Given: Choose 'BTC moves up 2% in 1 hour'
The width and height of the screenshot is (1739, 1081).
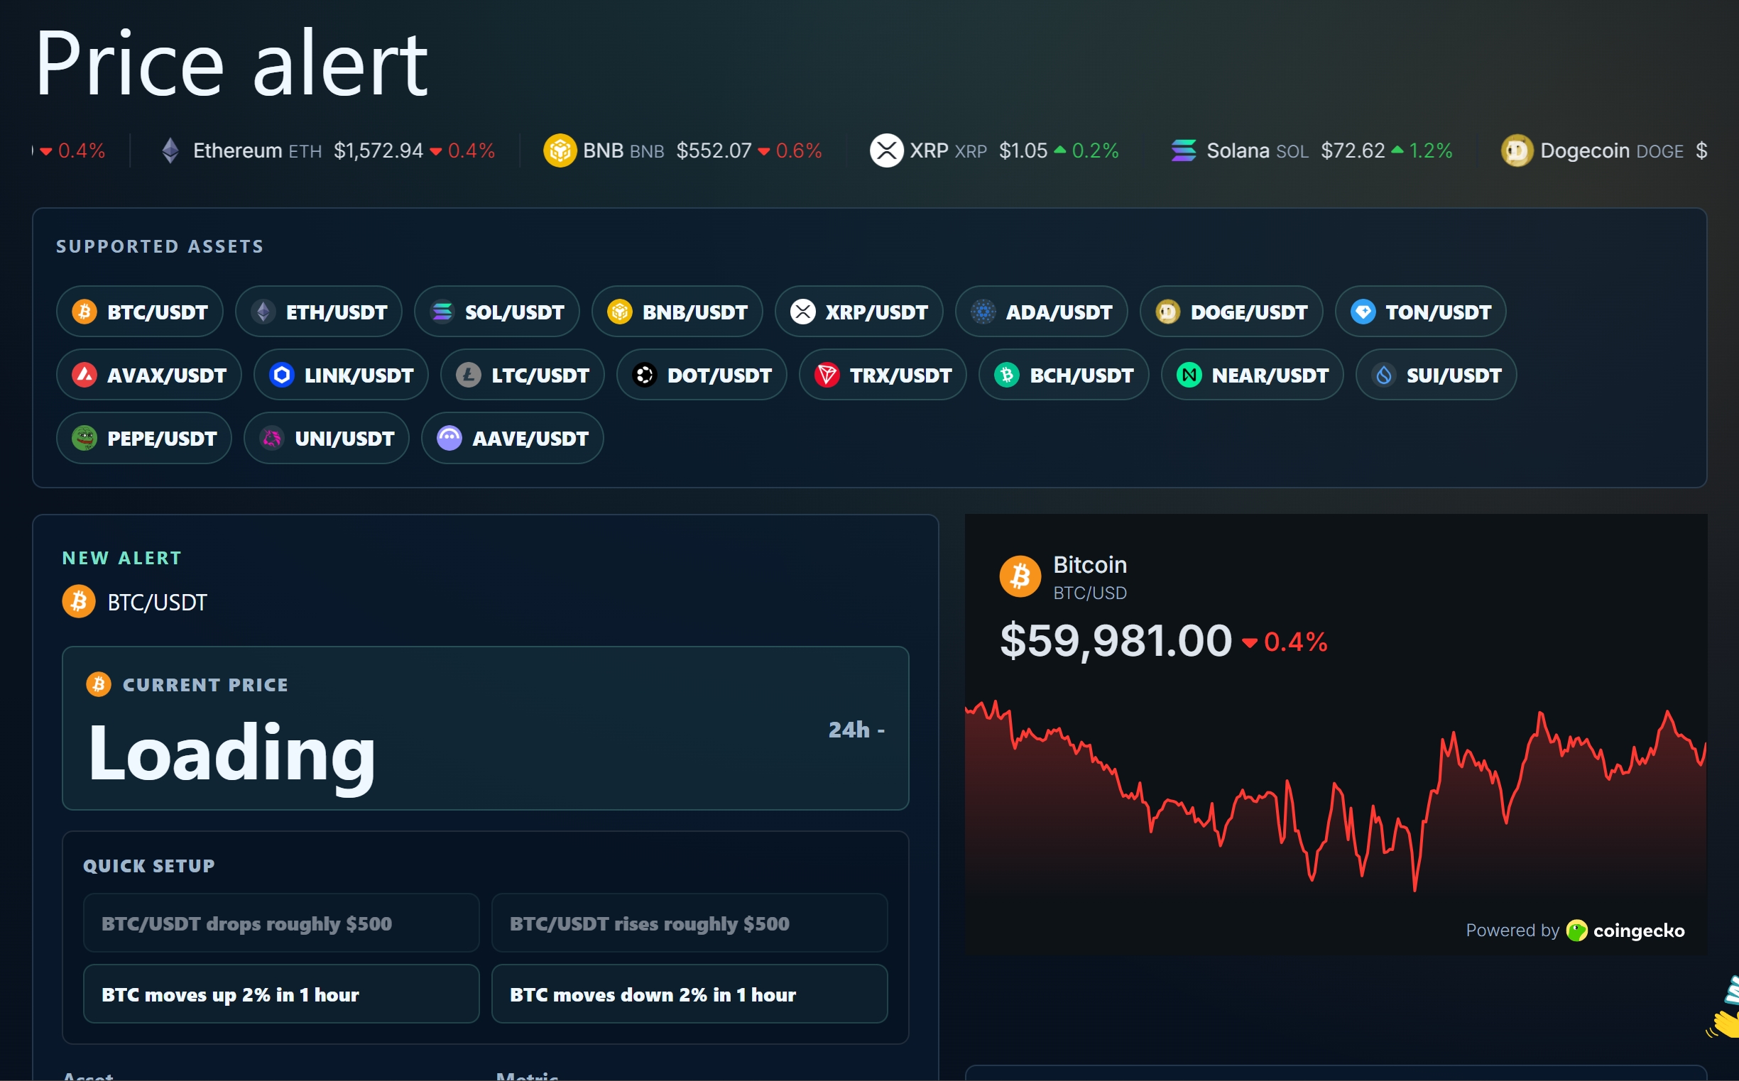Looking at the screenshot, I should click(x=281, y=994).
